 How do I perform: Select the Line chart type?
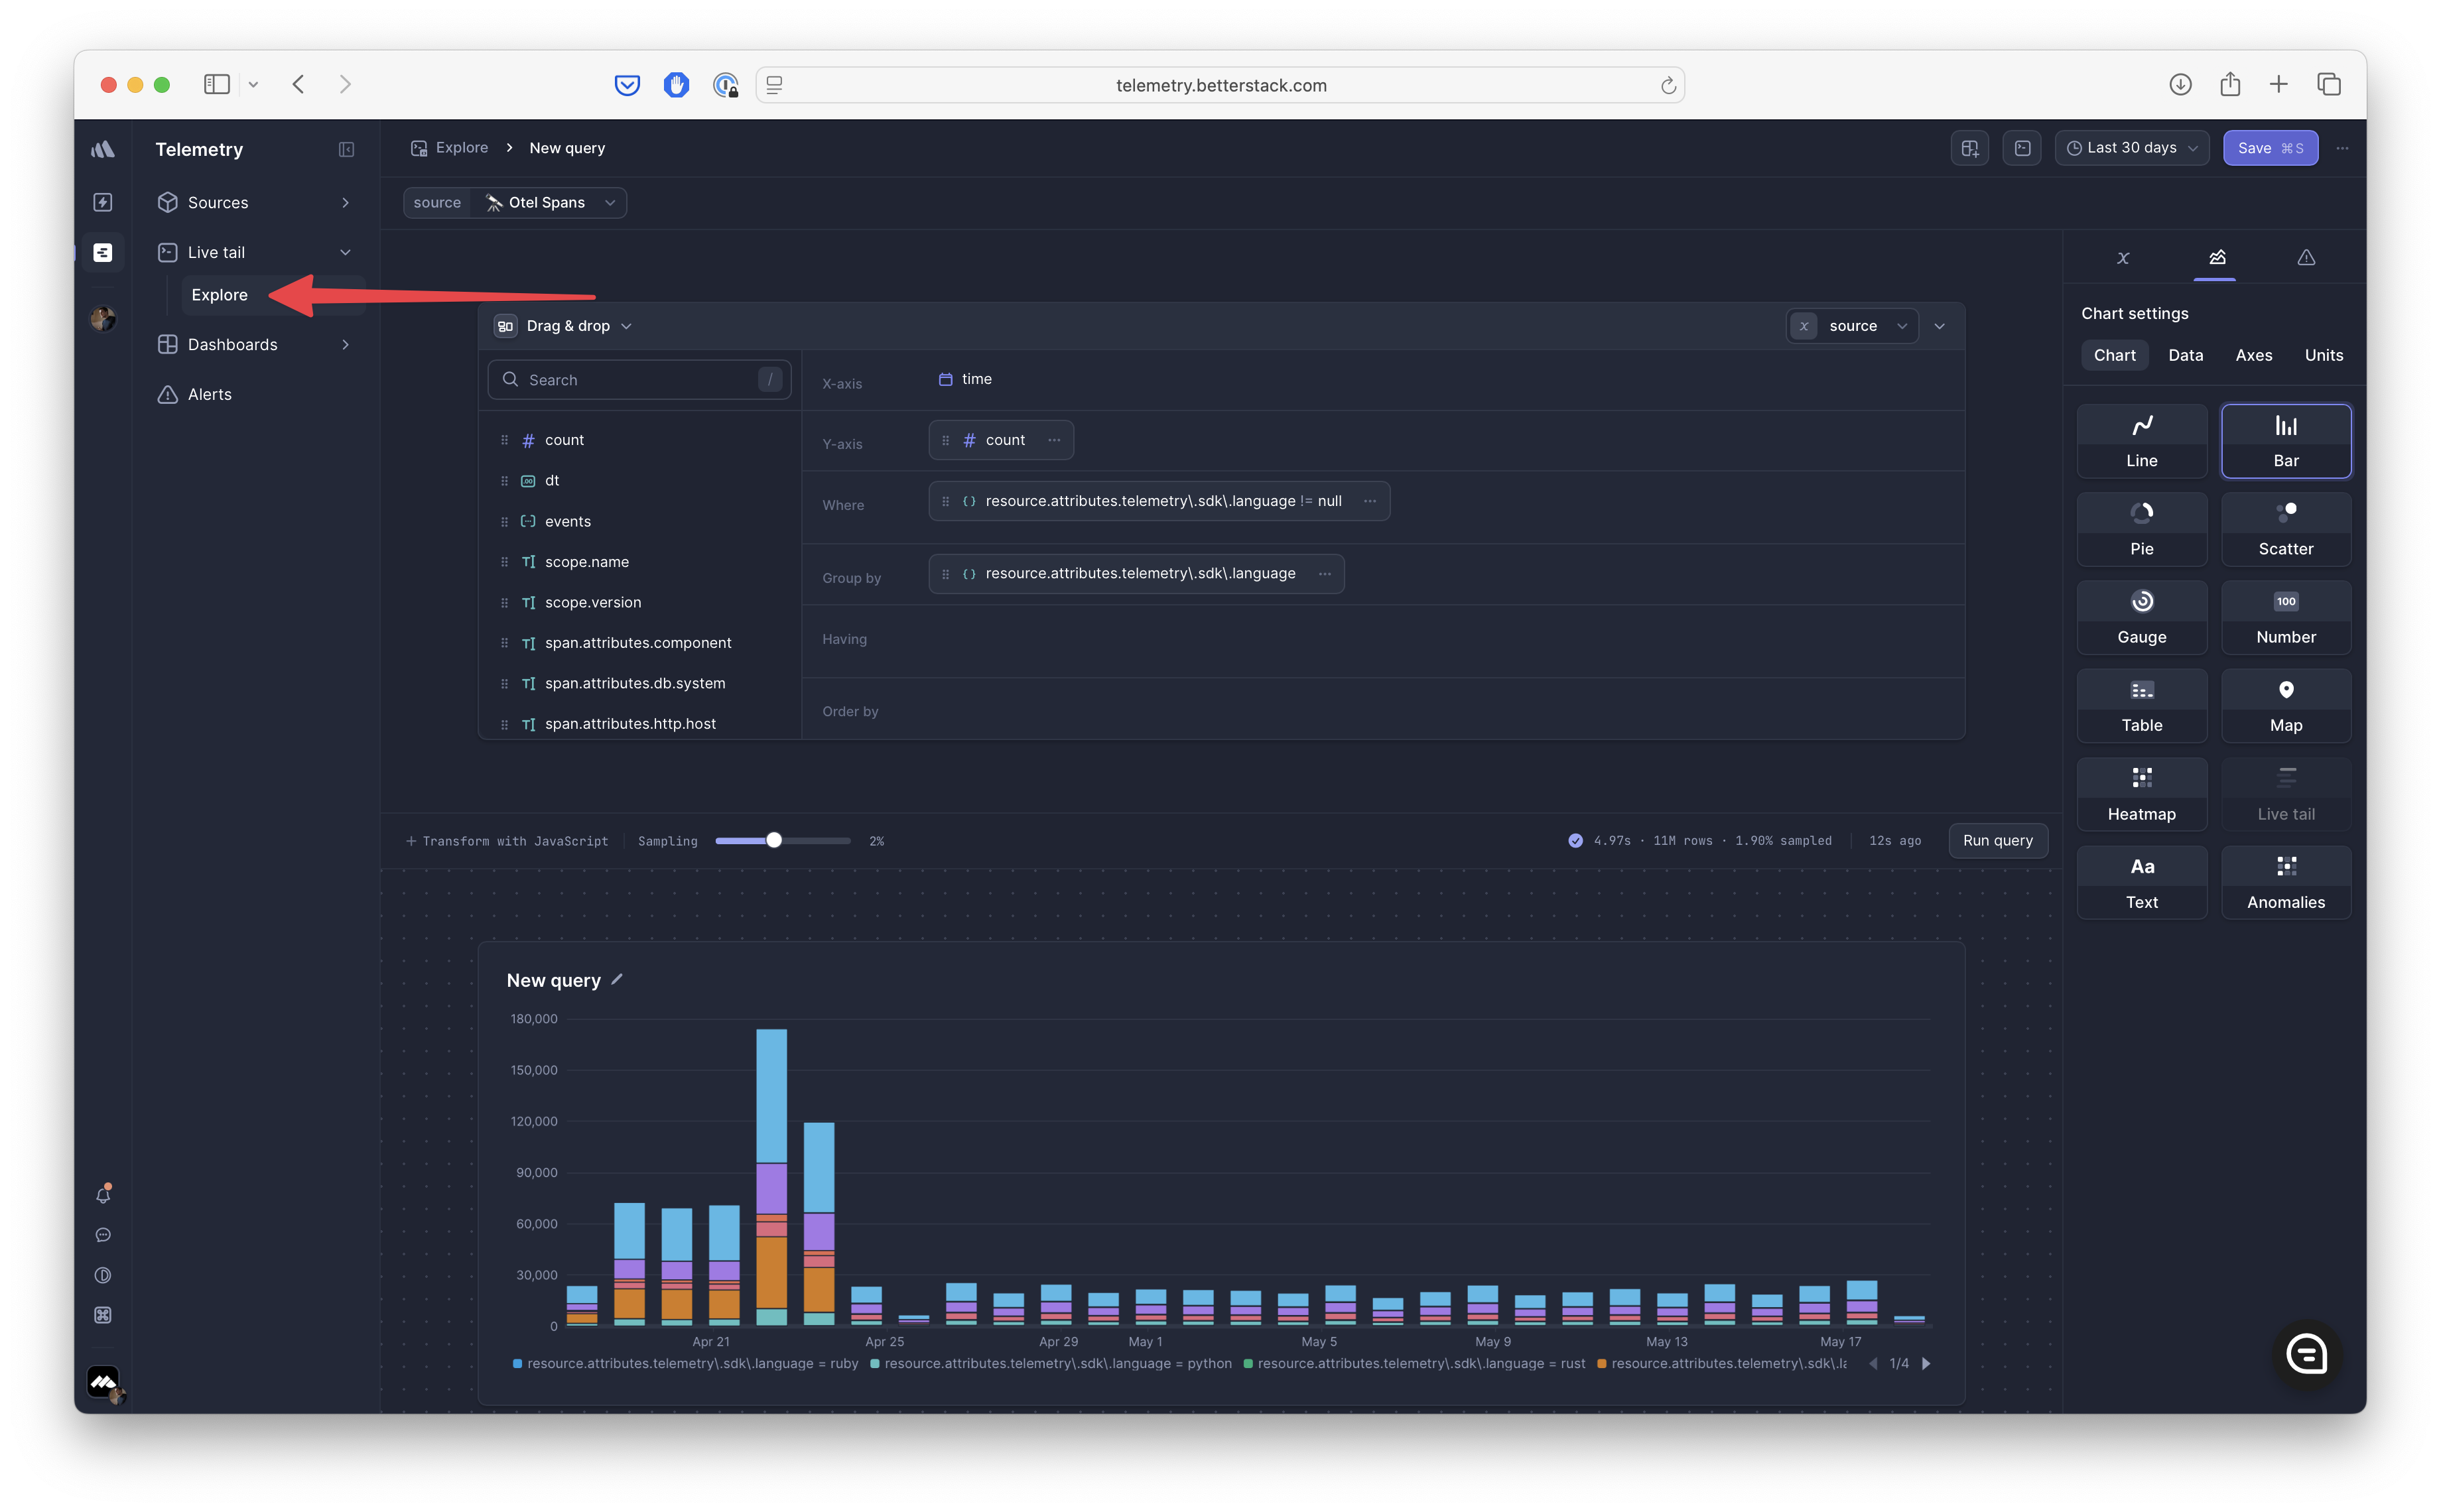2141,441
